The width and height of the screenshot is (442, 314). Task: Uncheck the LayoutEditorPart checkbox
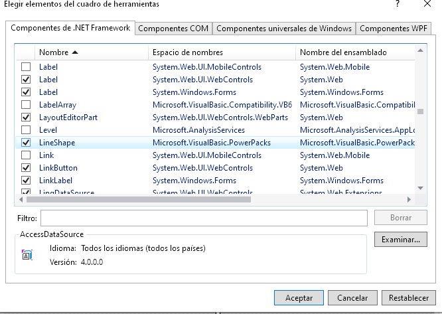[x=26, y=118]
